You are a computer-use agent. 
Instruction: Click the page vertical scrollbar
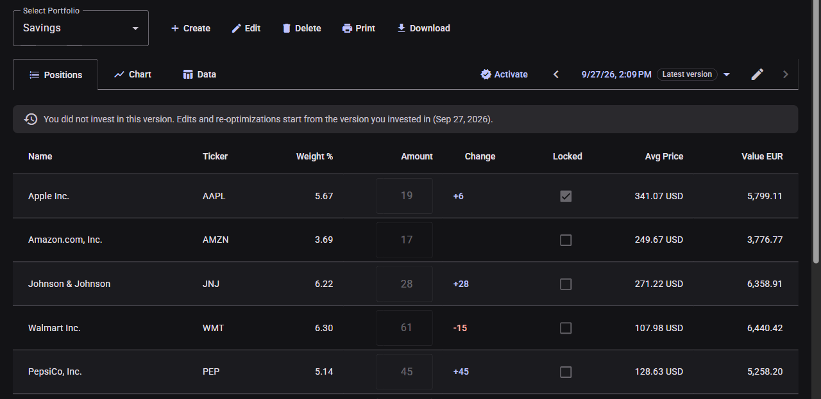816,131
